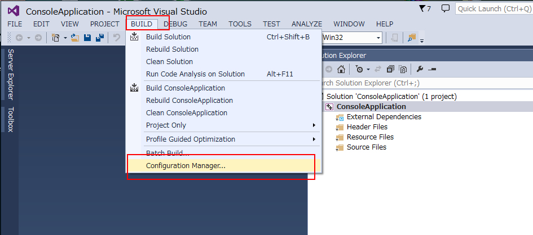Click the New Project toolbar icon
This screenshot has width=533, height=235.
pyautogui.click(x=56, y=38)
